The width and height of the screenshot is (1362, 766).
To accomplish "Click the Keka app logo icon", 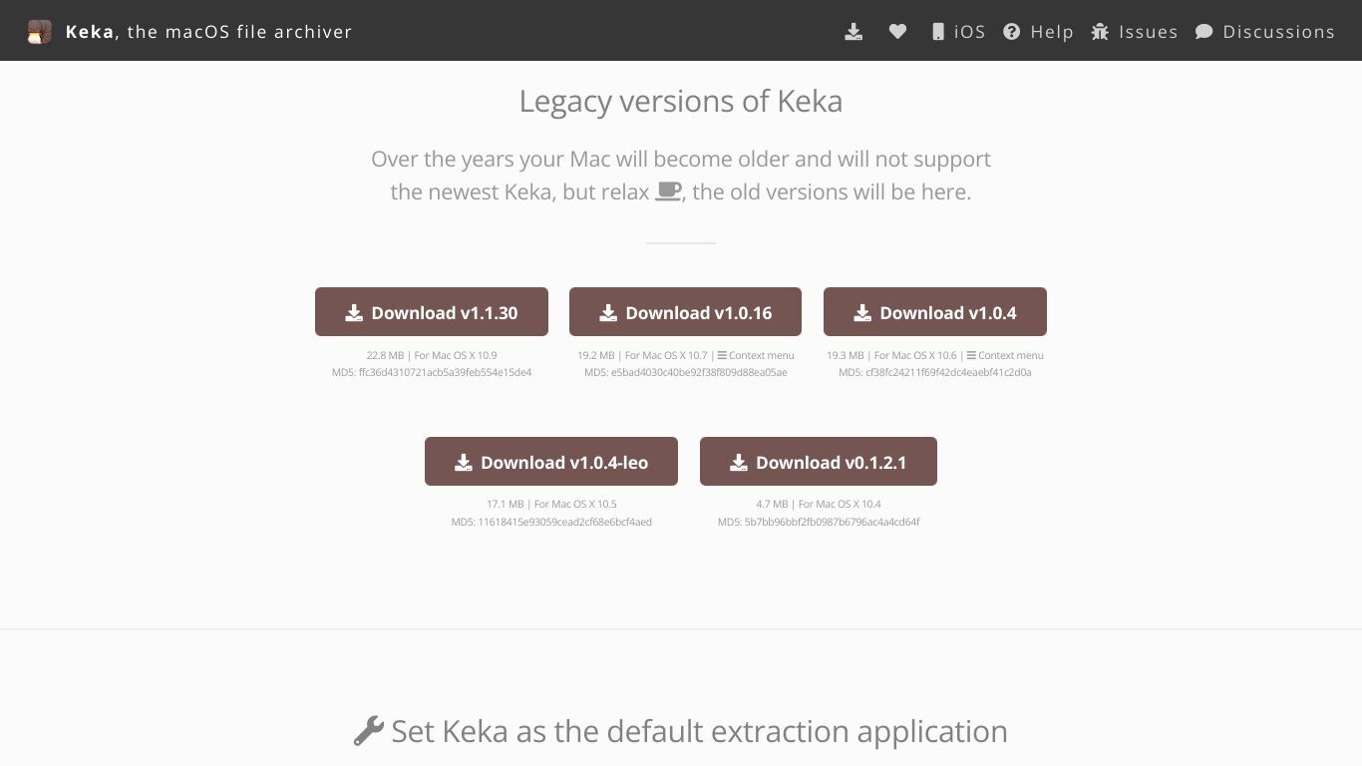I will (x=39, y=32).
